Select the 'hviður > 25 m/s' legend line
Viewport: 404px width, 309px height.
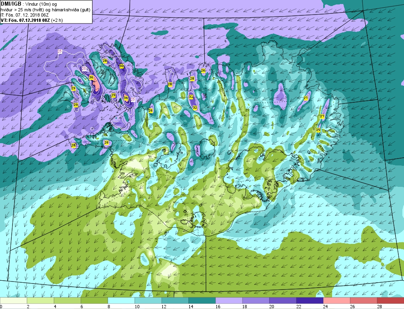click(45, 10)
